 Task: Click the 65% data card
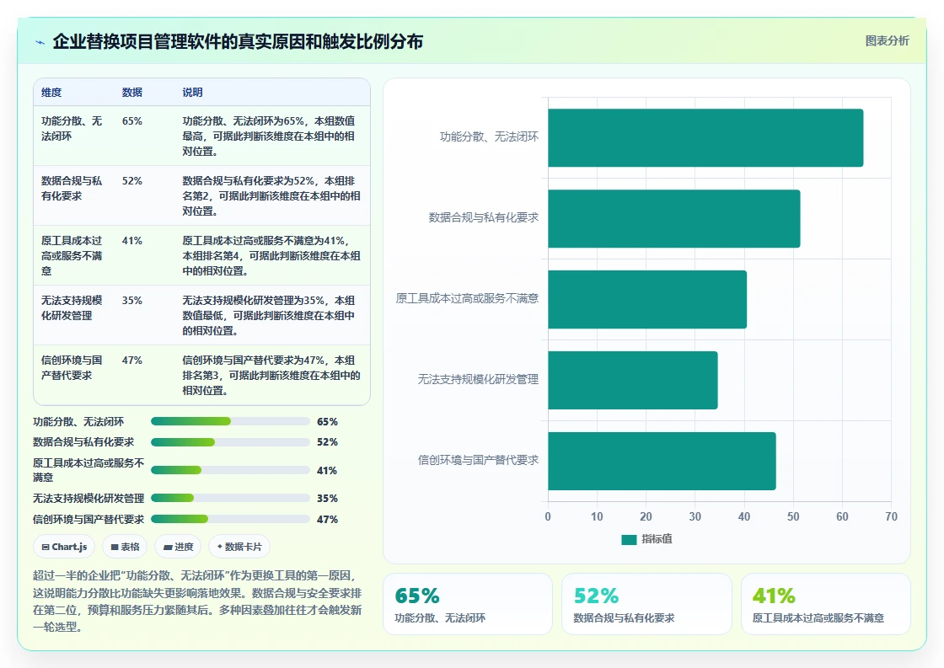tap(468, 604)
